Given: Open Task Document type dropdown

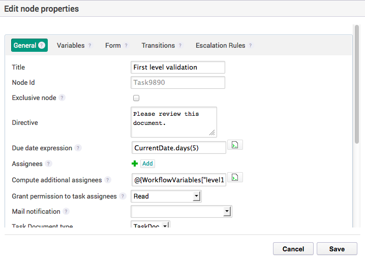Looking at the screenshot, I should coord(150,224).
